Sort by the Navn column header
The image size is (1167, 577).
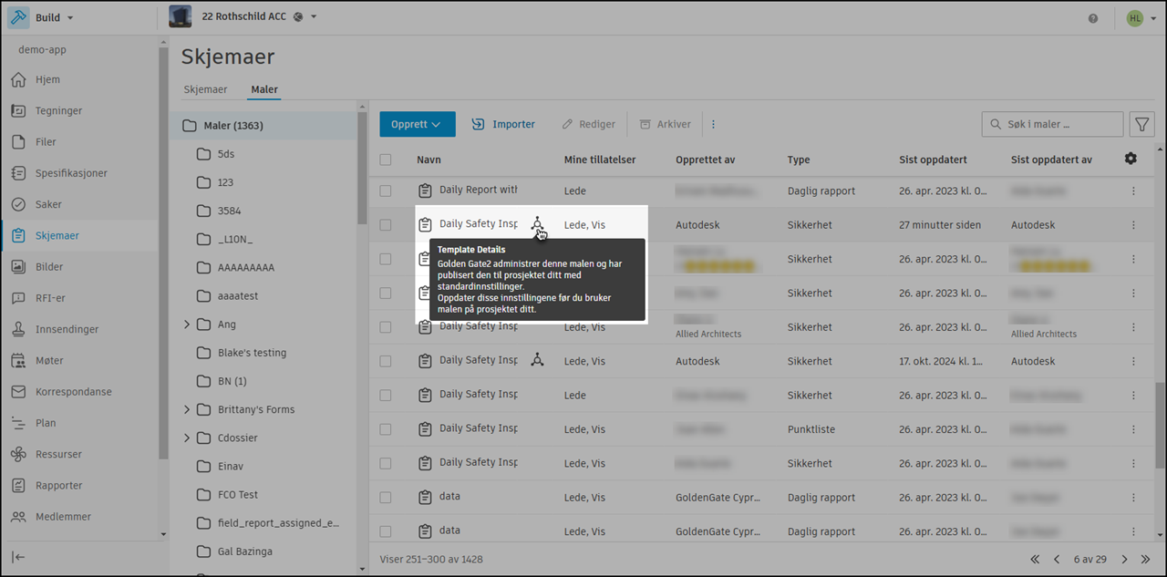(429, 160)
